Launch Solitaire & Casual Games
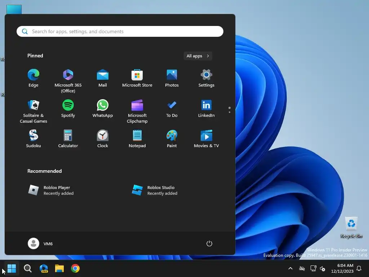The width and height of the screenshot is (369, 277). click(x=34, y=111)
